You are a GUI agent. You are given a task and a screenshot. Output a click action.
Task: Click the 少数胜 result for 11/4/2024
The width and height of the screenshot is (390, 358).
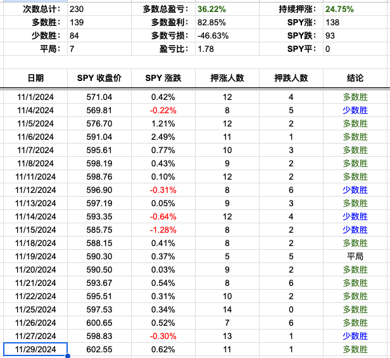click(355, 110)
